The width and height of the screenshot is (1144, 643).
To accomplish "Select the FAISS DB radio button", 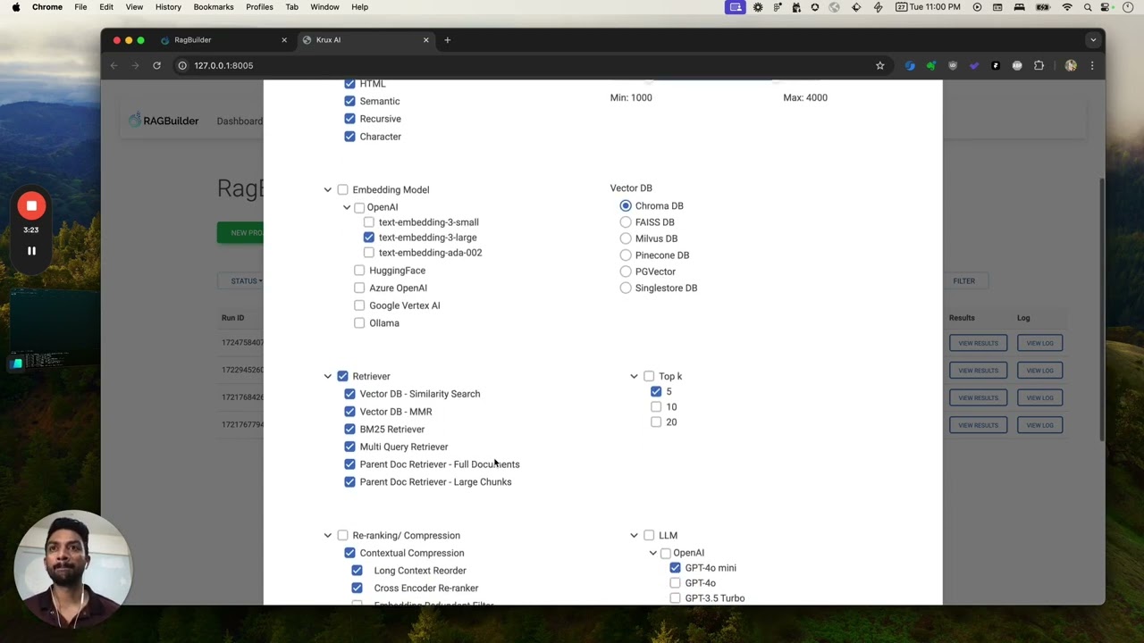I will (626, 222).
